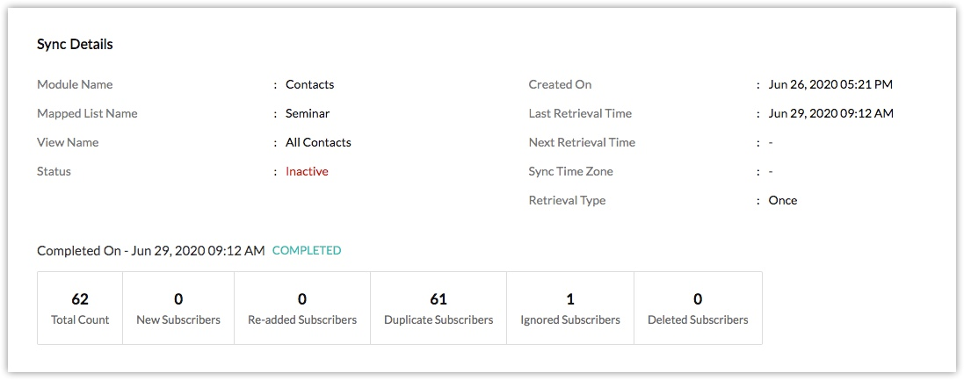Select the New Subscribers count
The height and width of the screenshot is (380, 964).
(178, 308)
